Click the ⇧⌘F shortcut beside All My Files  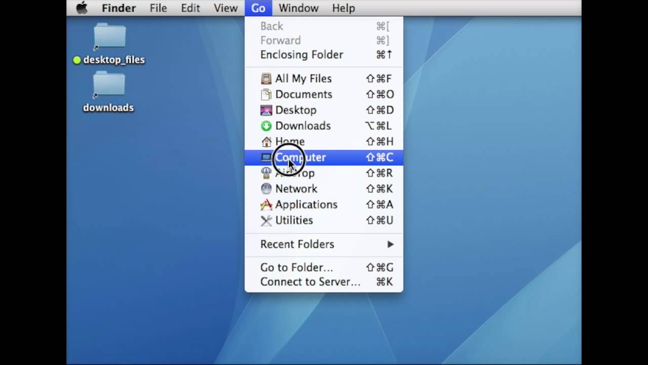pyautogui.click(x=380, y=79)
